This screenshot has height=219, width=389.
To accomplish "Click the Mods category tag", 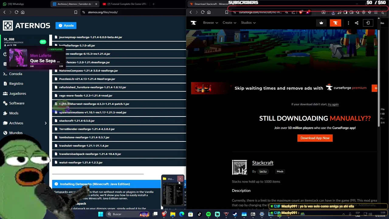I will [x=280, y=172].
